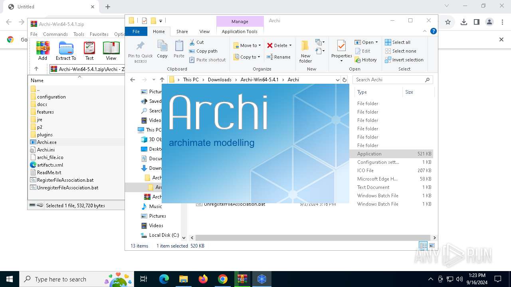Collapse the Explorer ribbon chevron
511x287 pixels.
pos(425,31)
